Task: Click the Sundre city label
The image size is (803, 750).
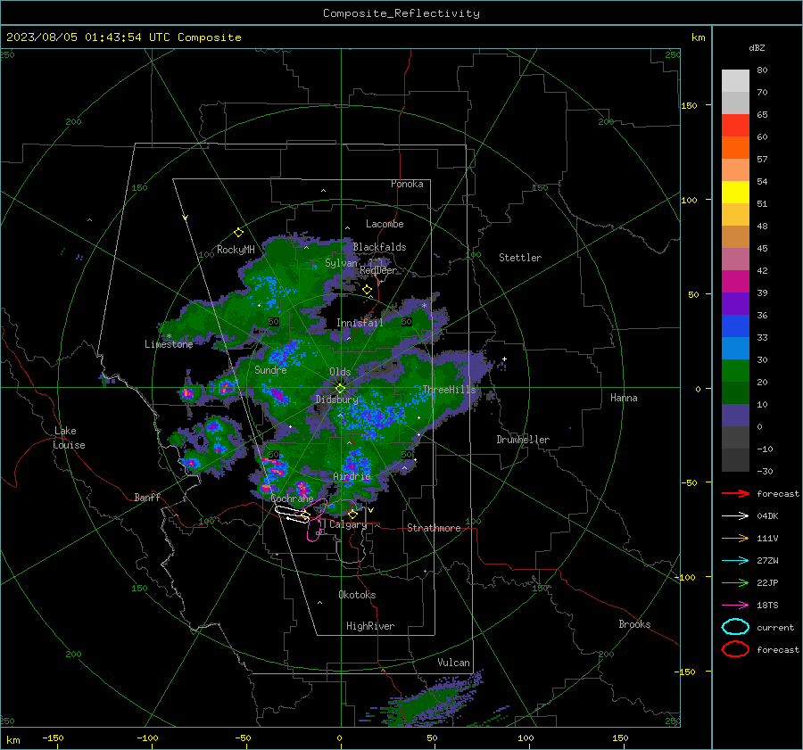Action: (270, 370)
